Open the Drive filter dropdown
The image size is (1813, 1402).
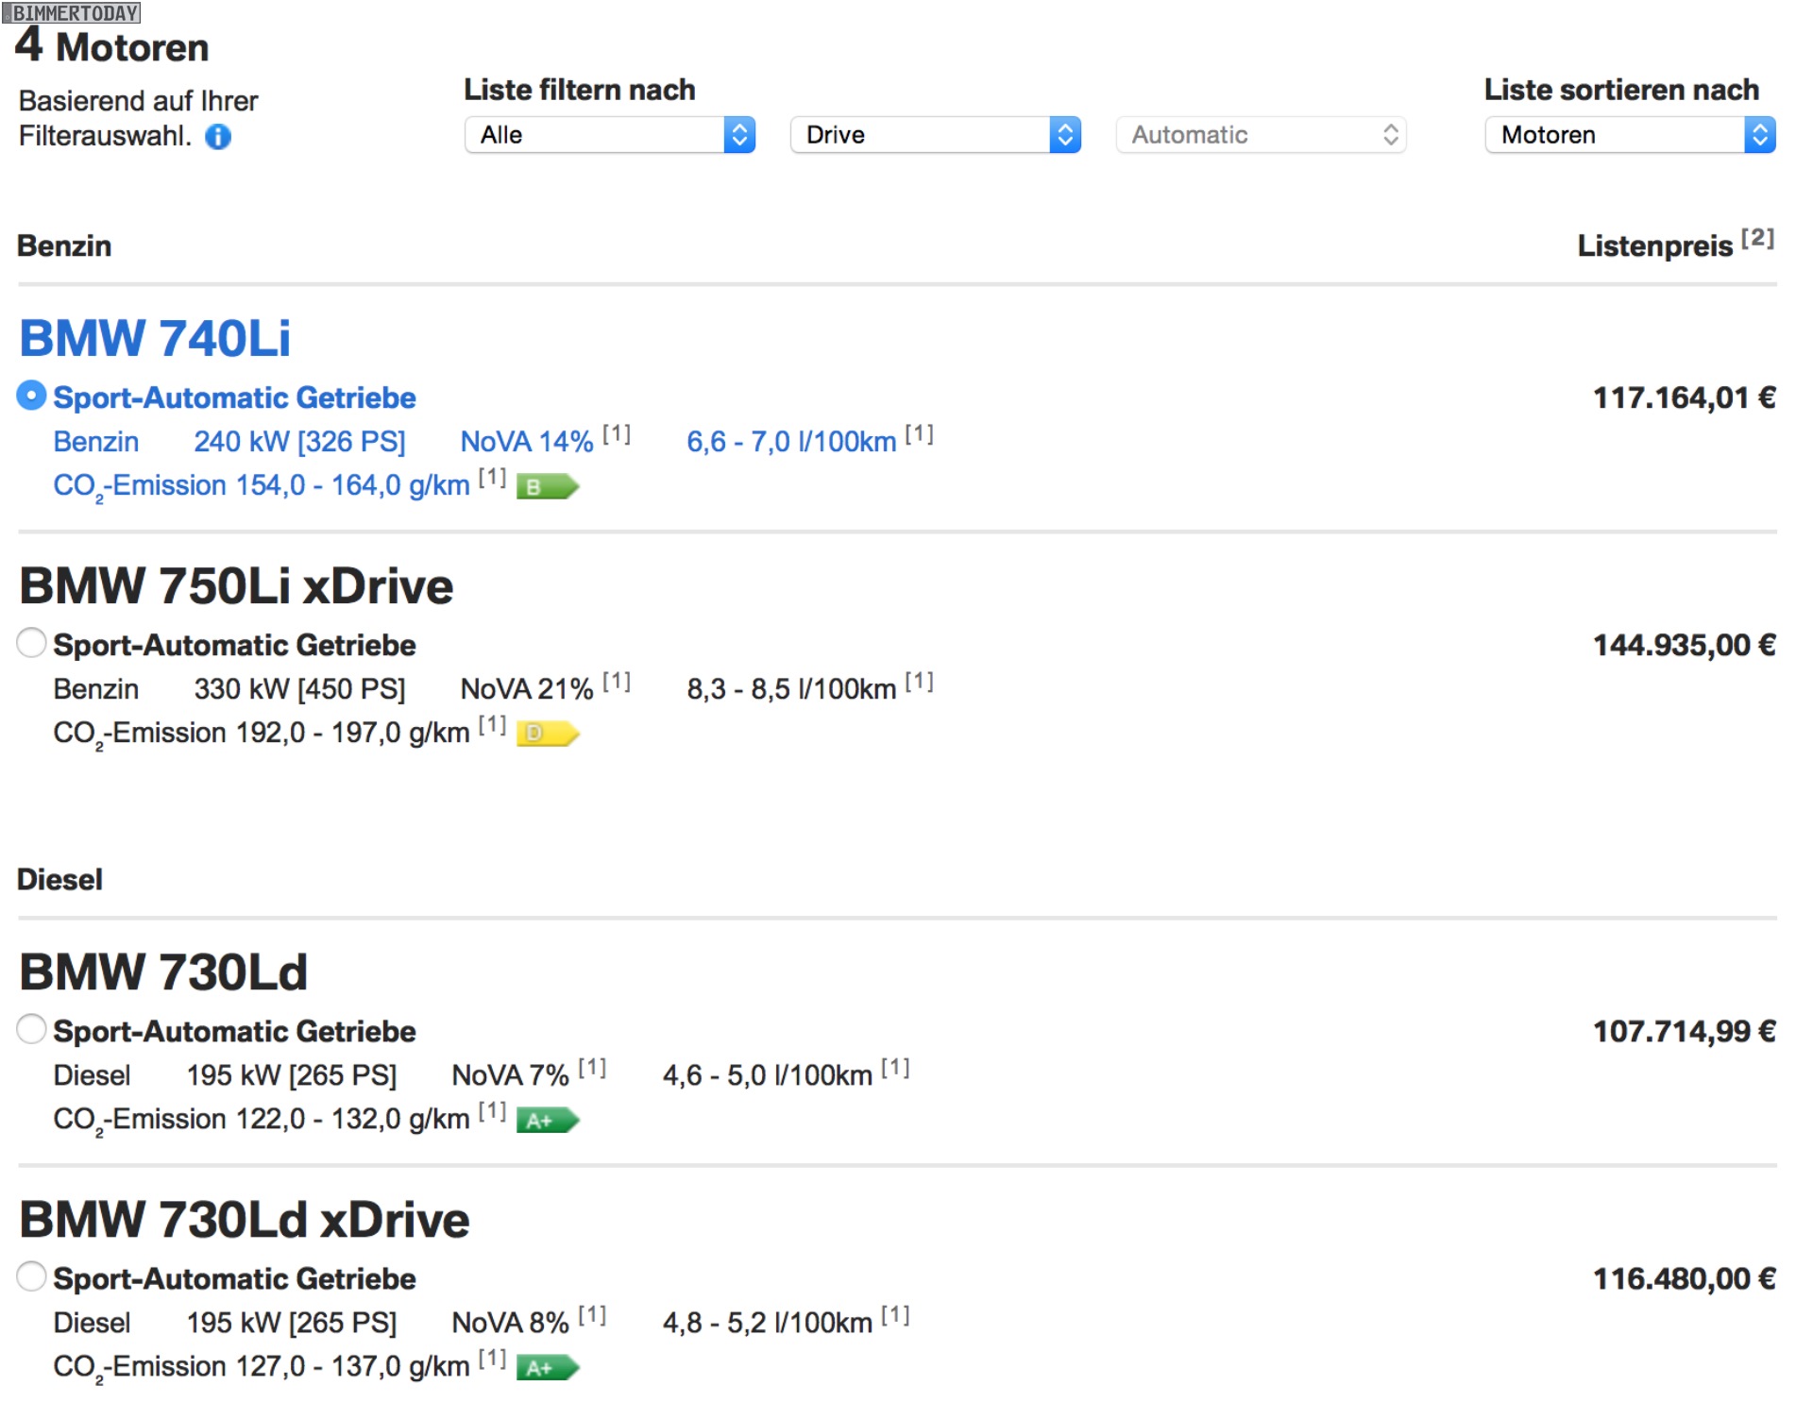pyautogui.click(x=935, y=135)
